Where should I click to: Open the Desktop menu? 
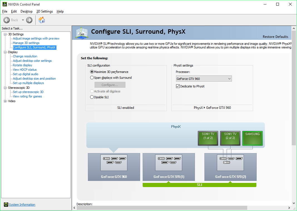click(x=26, y=11)
